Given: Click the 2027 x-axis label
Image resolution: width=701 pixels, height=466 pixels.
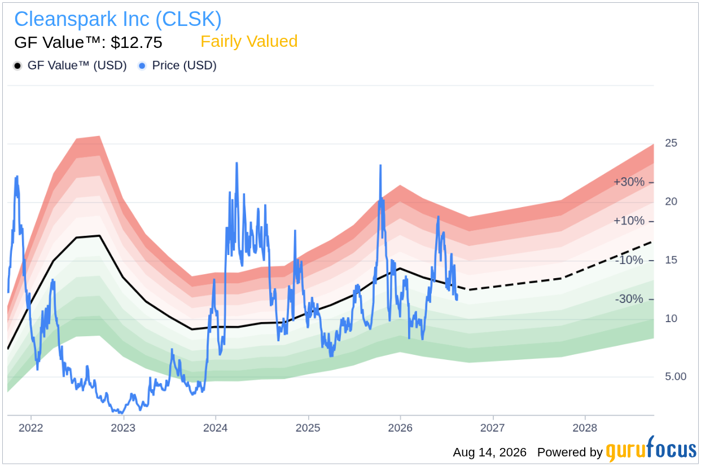Looking at the screenshot, I should point(493,428).
